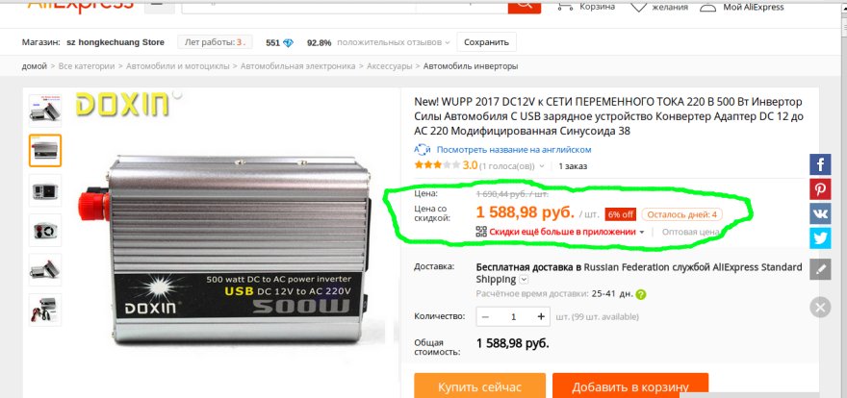Viewport: 847px width, 398px height.
Task: Open 'Автомобильная электроника' breadcrumb
Action: coord(298,66)
